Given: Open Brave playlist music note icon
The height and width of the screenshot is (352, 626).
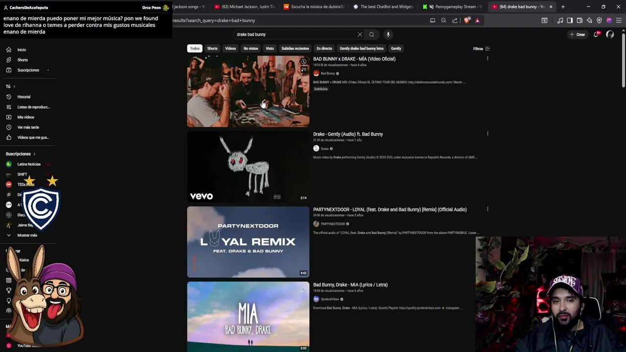Looking at the screenshot, I should pos(560,21).
